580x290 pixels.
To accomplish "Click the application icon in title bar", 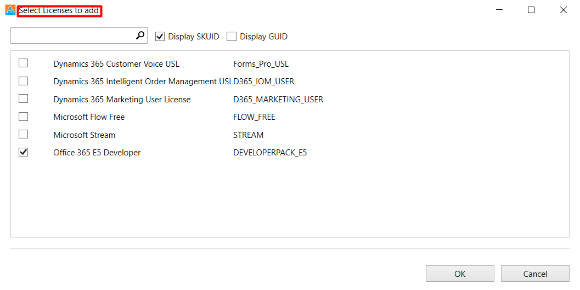I will [10, 10].
